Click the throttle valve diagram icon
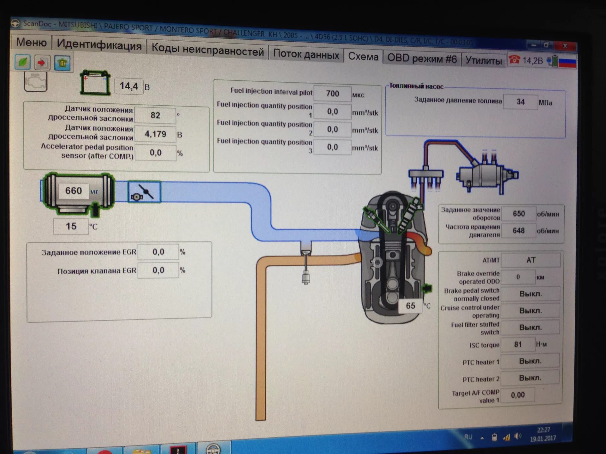This screenshot has width=606, height=454. click(144, 192)
